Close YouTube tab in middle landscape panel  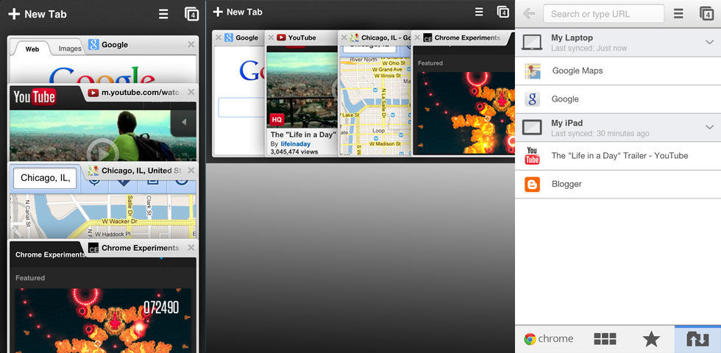pos(271,38)
